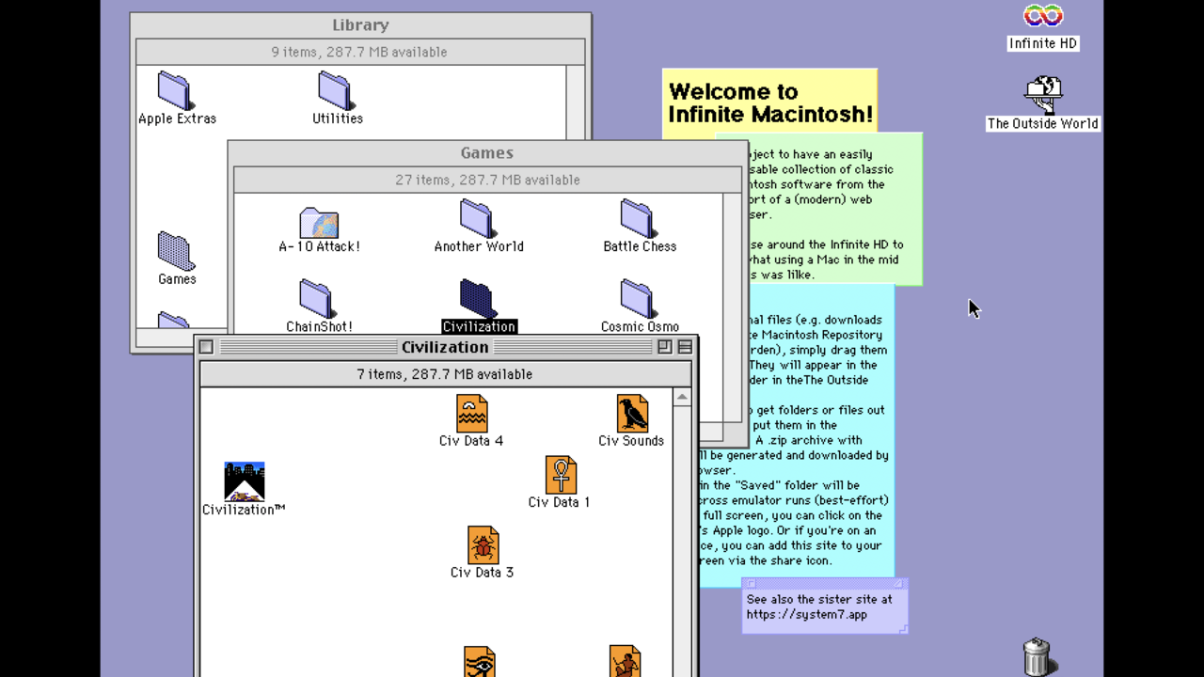The width and height of the screenshot is (1204, 677).
Task: Select the Cosmic Osmo folder
Action: tap(638, 298)
